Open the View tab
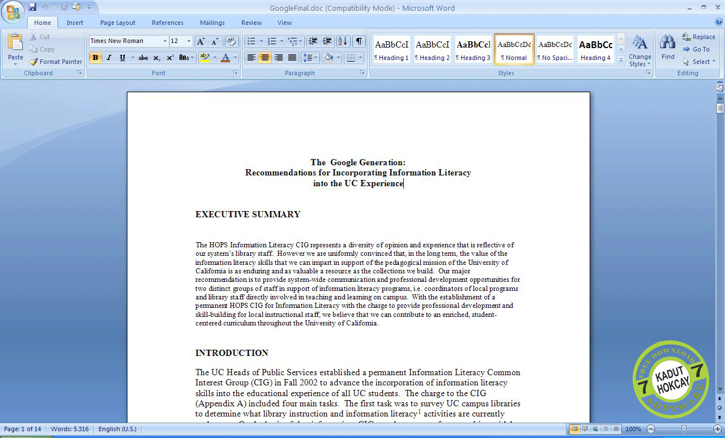This screenshot has width=725, height=438. tap(284, 23)
